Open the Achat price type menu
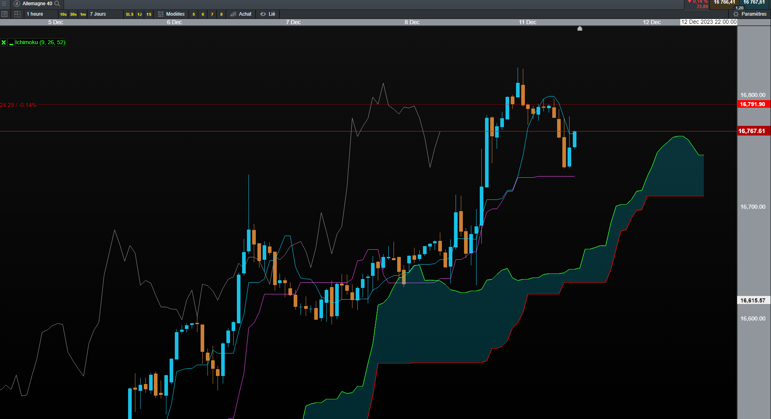 (241, 14)
